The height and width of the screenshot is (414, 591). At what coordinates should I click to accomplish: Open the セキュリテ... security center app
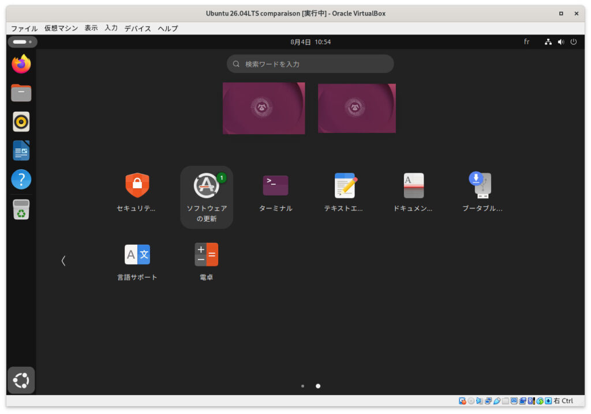coord(137,192)
